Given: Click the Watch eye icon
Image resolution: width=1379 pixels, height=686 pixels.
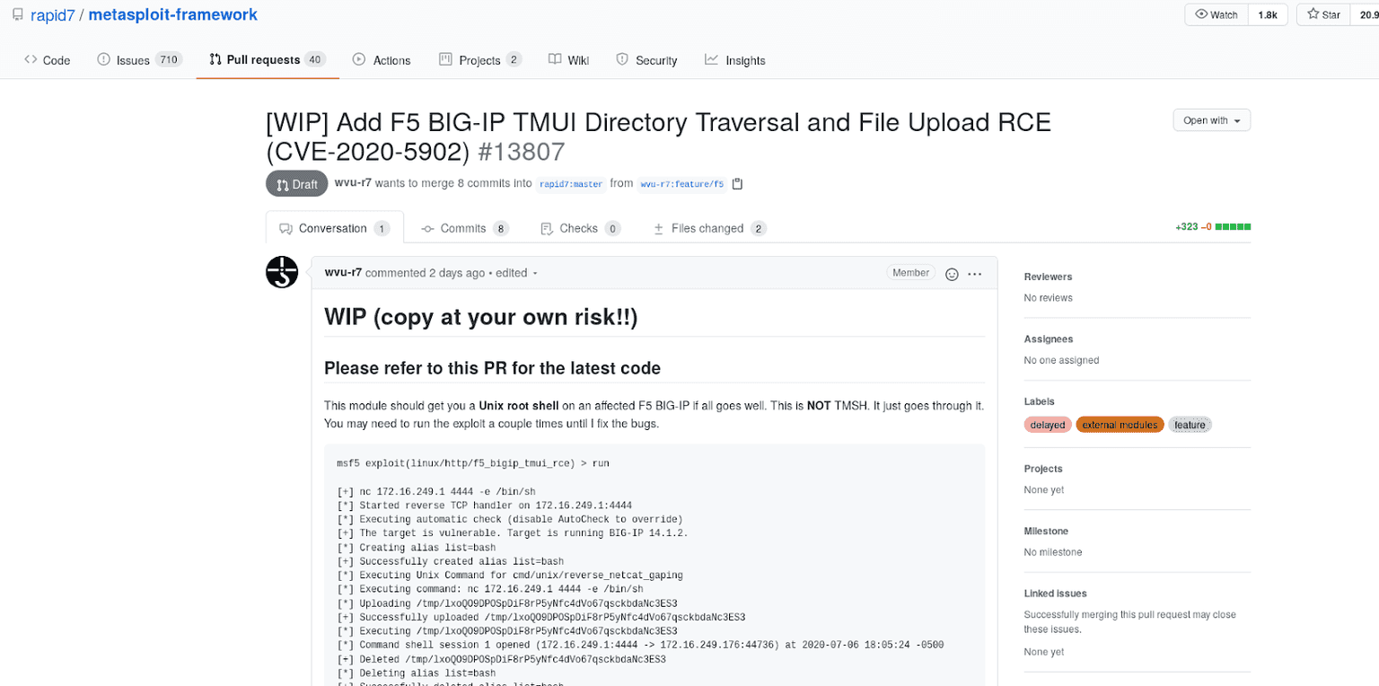Looking at the screenshot, I should tap(1201, 14).
